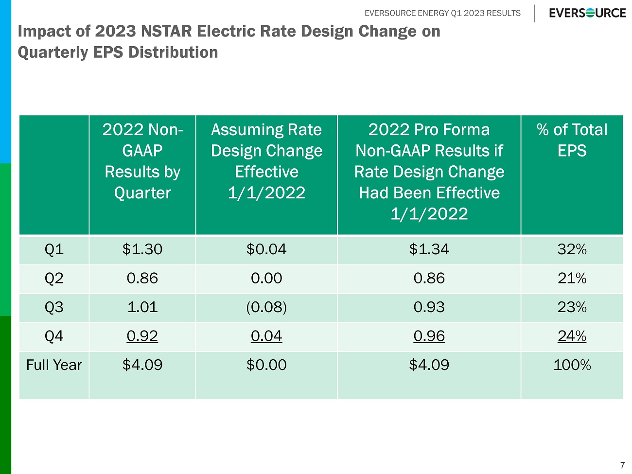Click the underlined 0.92 value in Q4 row
Screen dimensions: 632x474
click(x=142, y=336)
